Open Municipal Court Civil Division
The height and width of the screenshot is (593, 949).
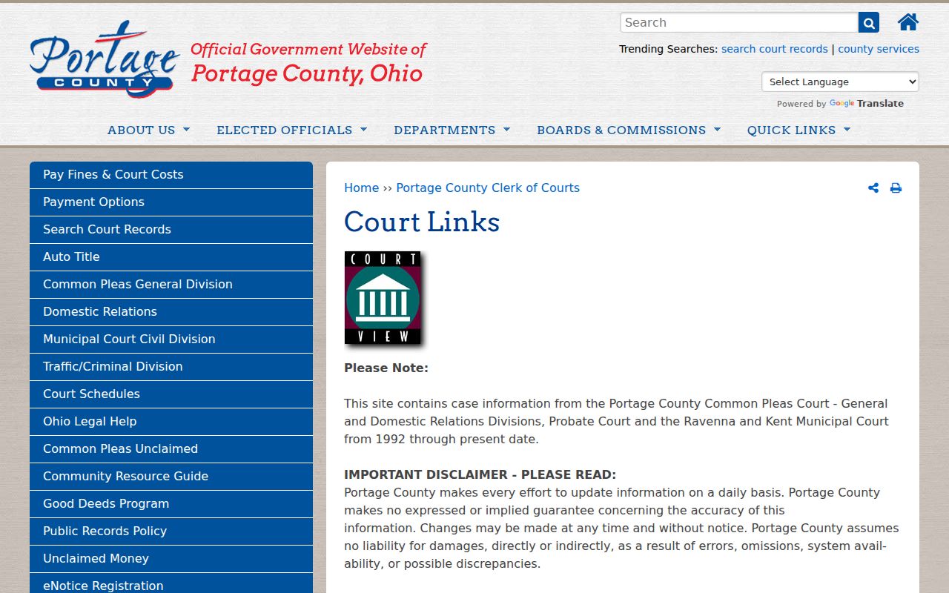[171, 339]
